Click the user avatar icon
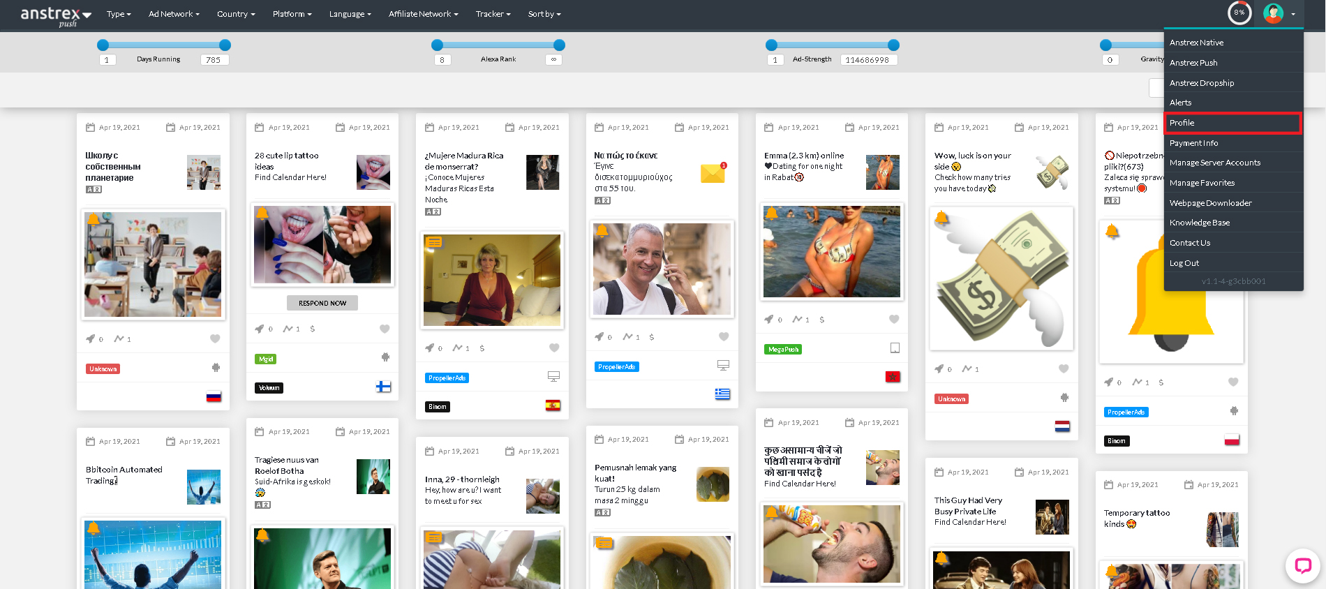Image resolution: width=1326 pixels, height=589 pixels. pyautogui.click(x=1273, y=13)
